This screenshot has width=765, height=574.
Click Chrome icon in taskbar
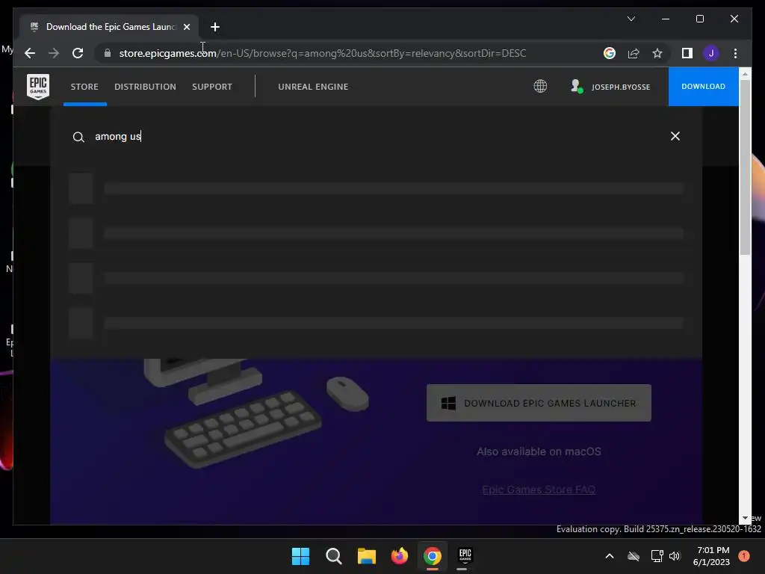433,556
